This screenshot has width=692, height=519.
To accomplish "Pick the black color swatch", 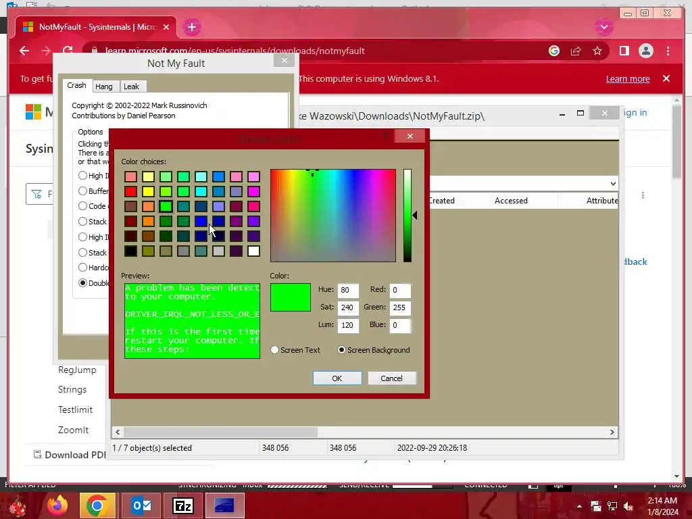I will pos(130,251).
